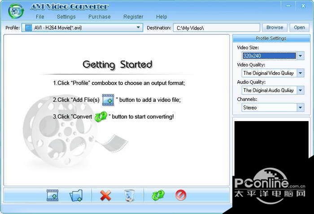Click The Original Audio Quliay field
Screen dimensions: 314x214
tap(269, 90)
